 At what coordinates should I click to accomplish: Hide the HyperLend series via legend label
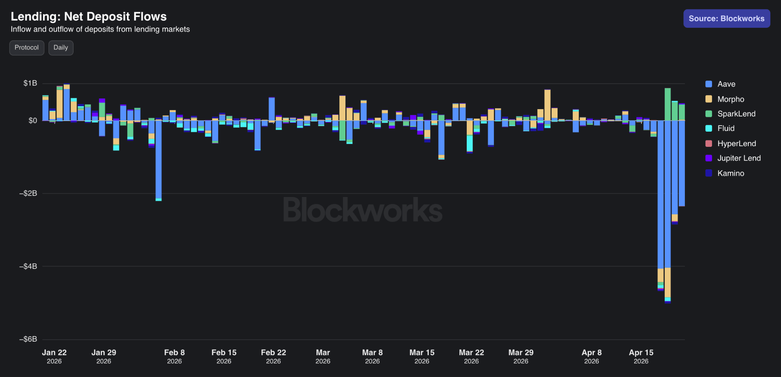(736, 143)
